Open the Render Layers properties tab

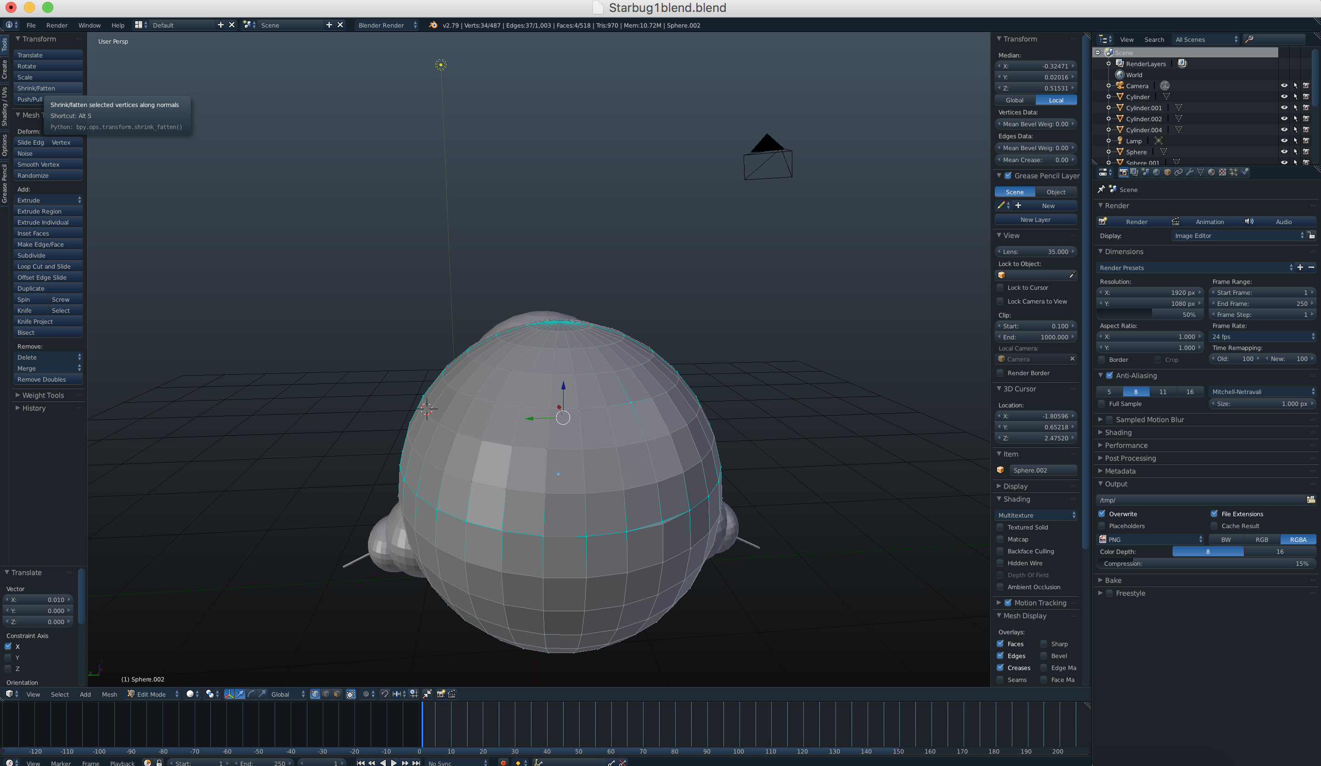(x=1134, y=172)
